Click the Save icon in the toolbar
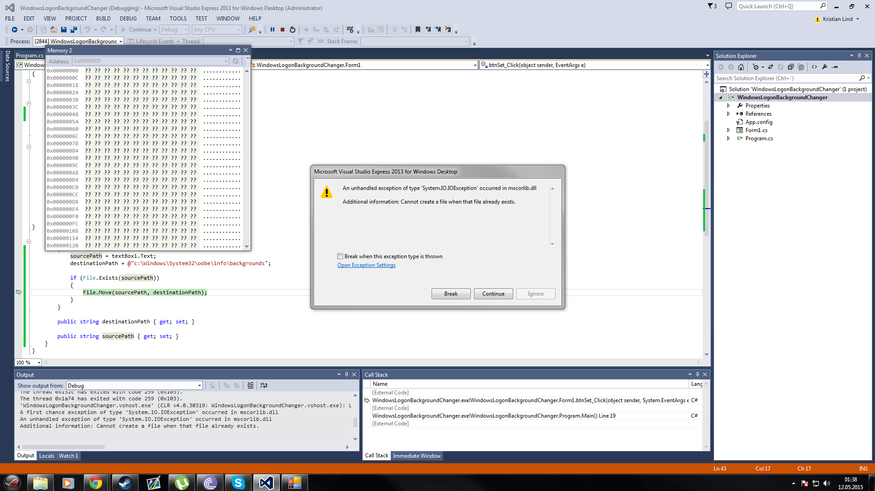Image resolution: width=875 pixels, height=491 pixels. (x=64, y=30)
